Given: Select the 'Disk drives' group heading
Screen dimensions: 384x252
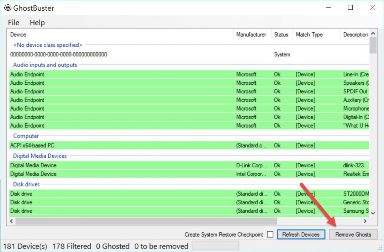Looking at the screenshot, I should pyautogui.click(x=27, y=184).
